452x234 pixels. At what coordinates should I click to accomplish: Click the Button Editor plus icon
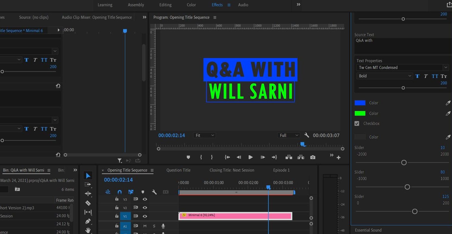338,157
